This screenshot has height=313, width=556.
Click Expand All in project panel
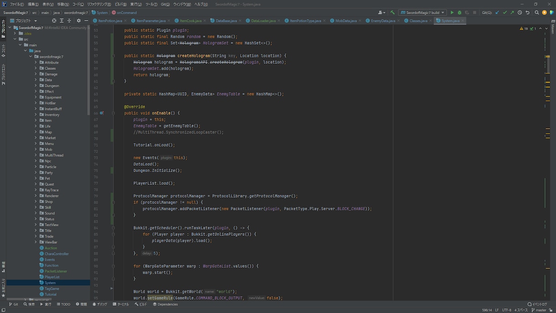coord(62,21)
